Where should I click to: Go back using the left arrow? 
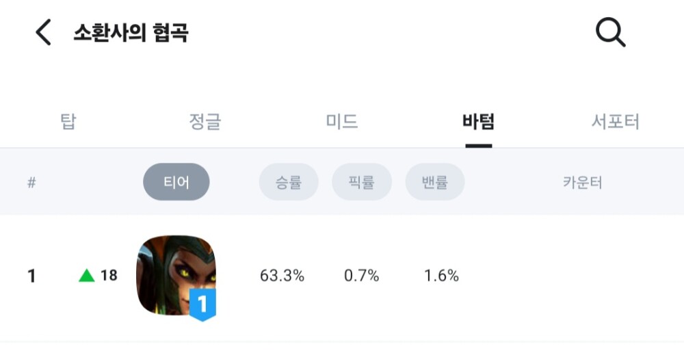click(x=43, y=32)
